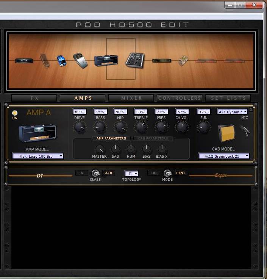Click the BIAS knob
Screen dimensions: 267x279
[147, 149]
